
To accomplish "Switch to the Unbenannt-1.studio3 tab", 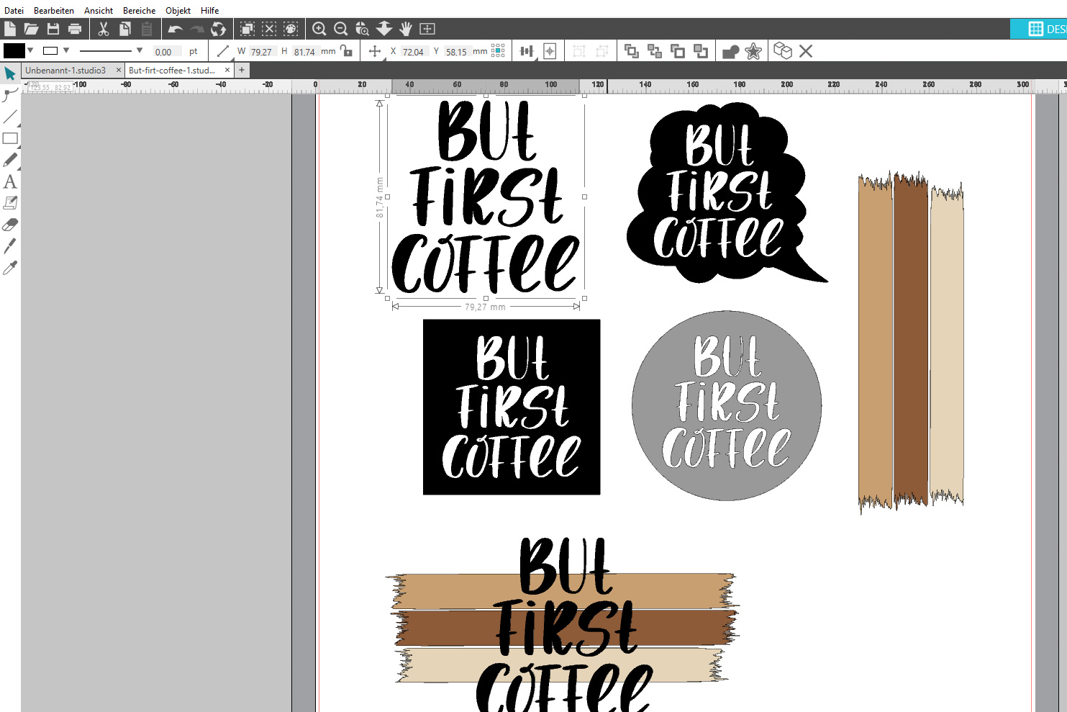I will pyautogui.click(x=65, y=71).
